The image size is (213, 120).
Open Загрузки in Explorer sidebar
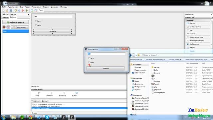[x=138, y=67]
